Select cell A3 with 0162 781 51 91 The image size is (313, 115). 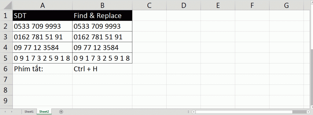(42, 37)
